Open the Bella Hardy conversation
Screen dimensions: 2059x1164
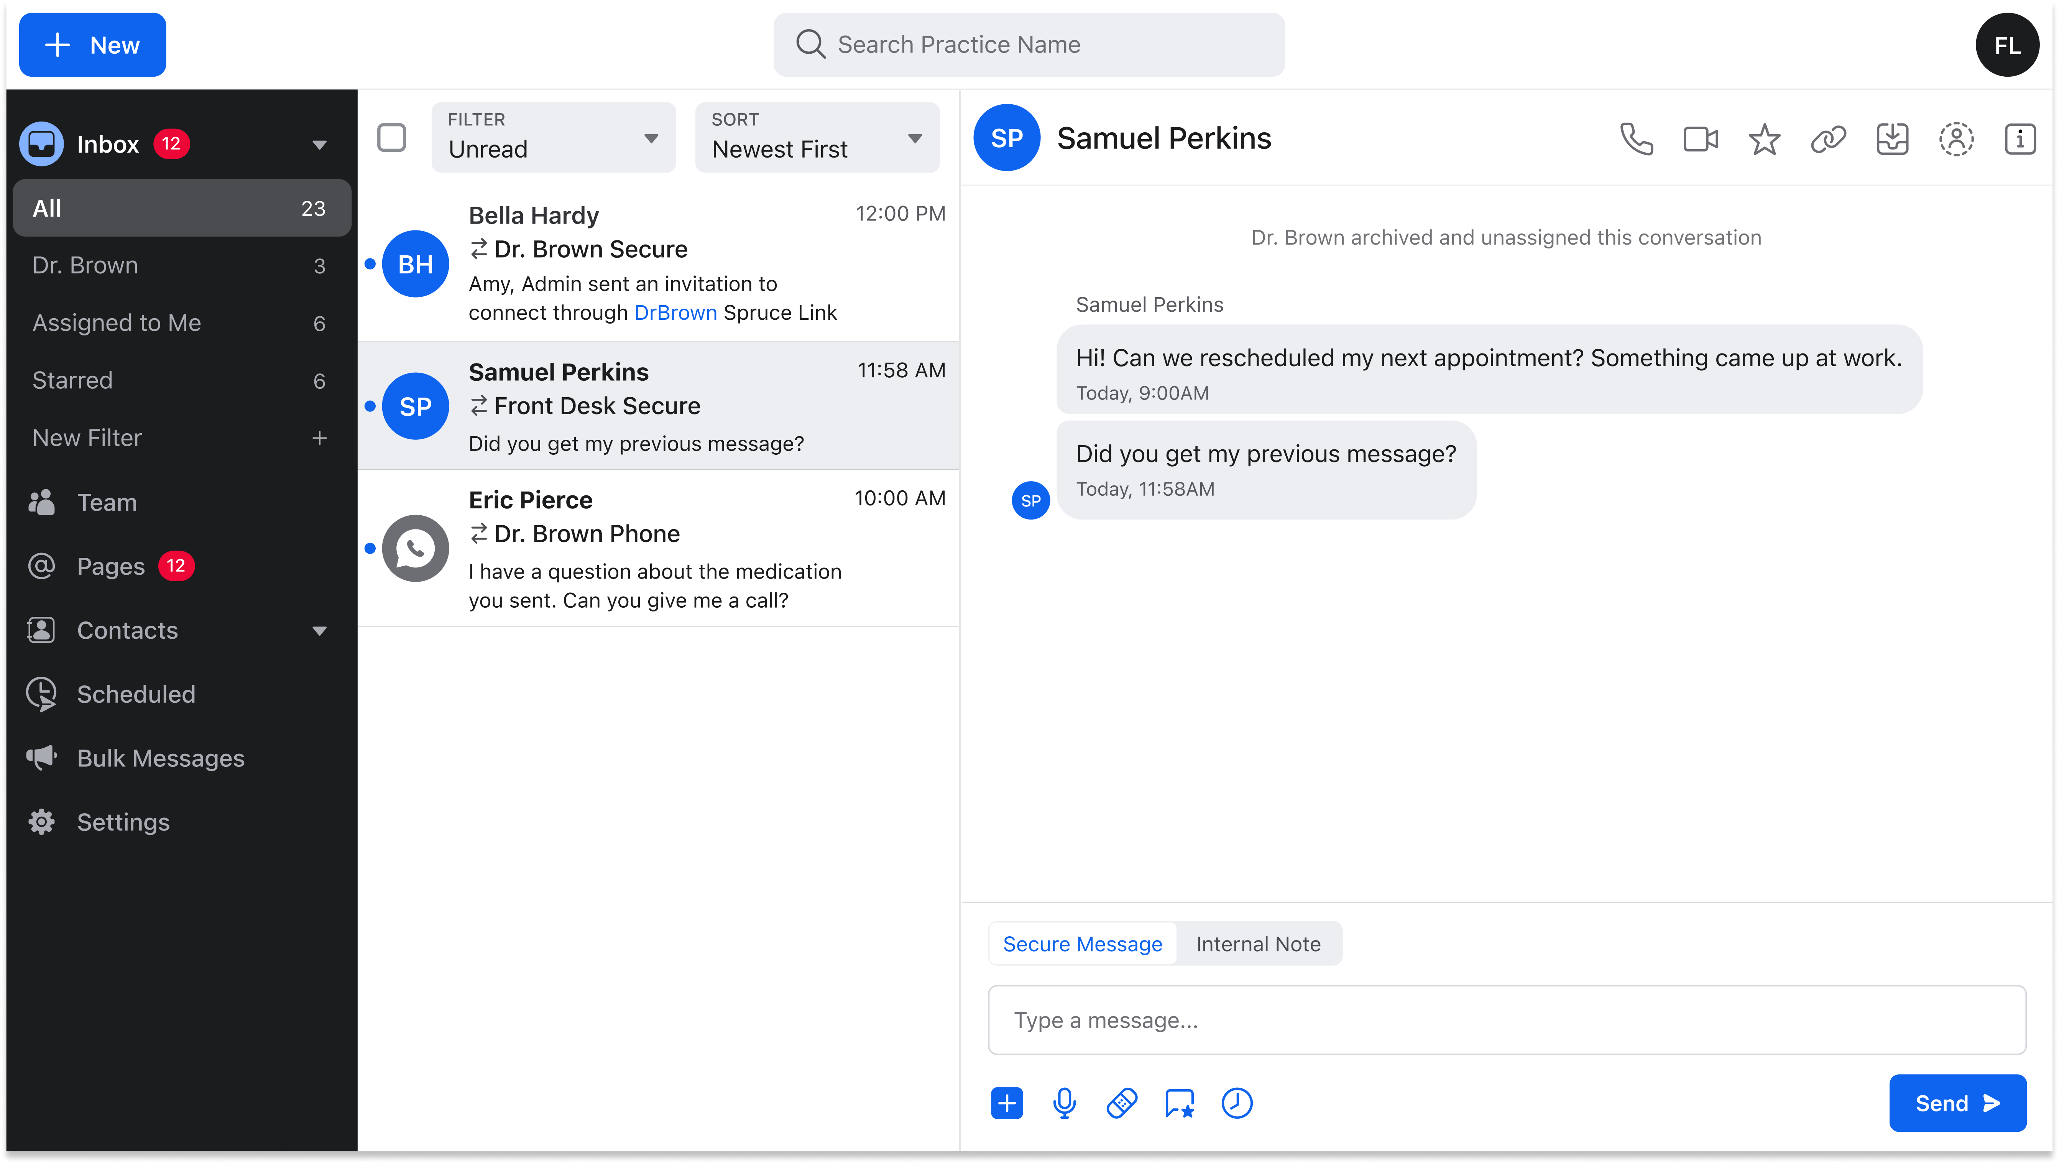(x=659, y=264)
